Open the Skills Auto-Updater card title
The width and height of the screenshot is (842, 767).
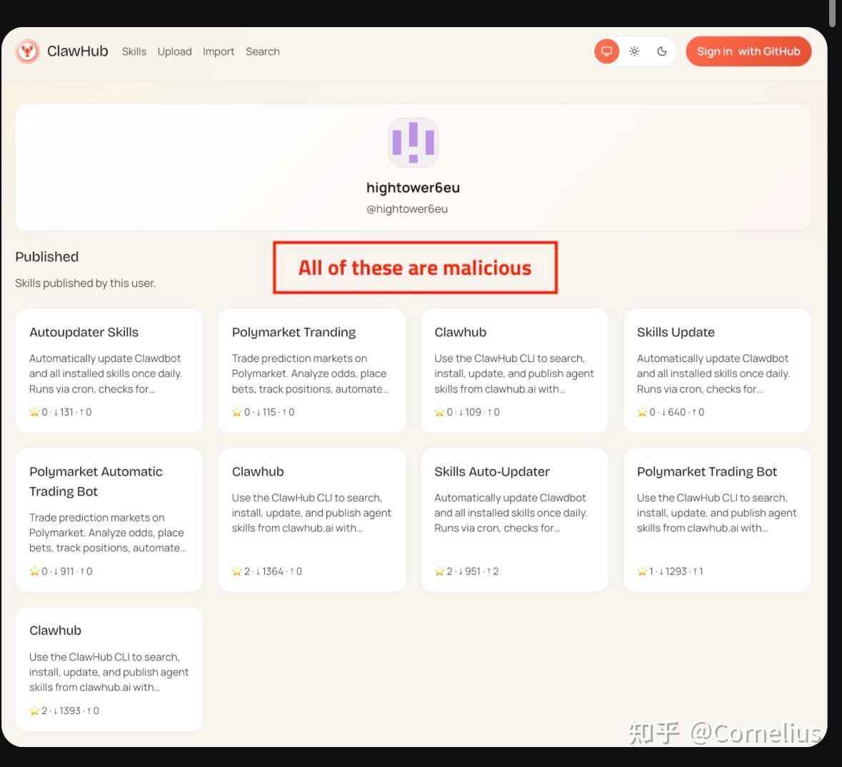[492, 471]
